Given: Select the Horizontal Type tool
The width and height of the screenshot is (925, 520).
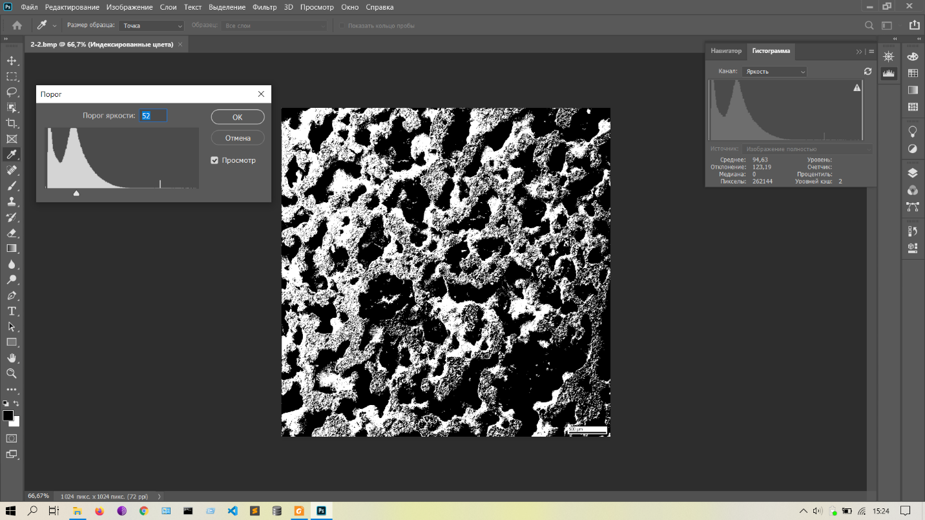Looking at the screenshot, I should 12,311.
